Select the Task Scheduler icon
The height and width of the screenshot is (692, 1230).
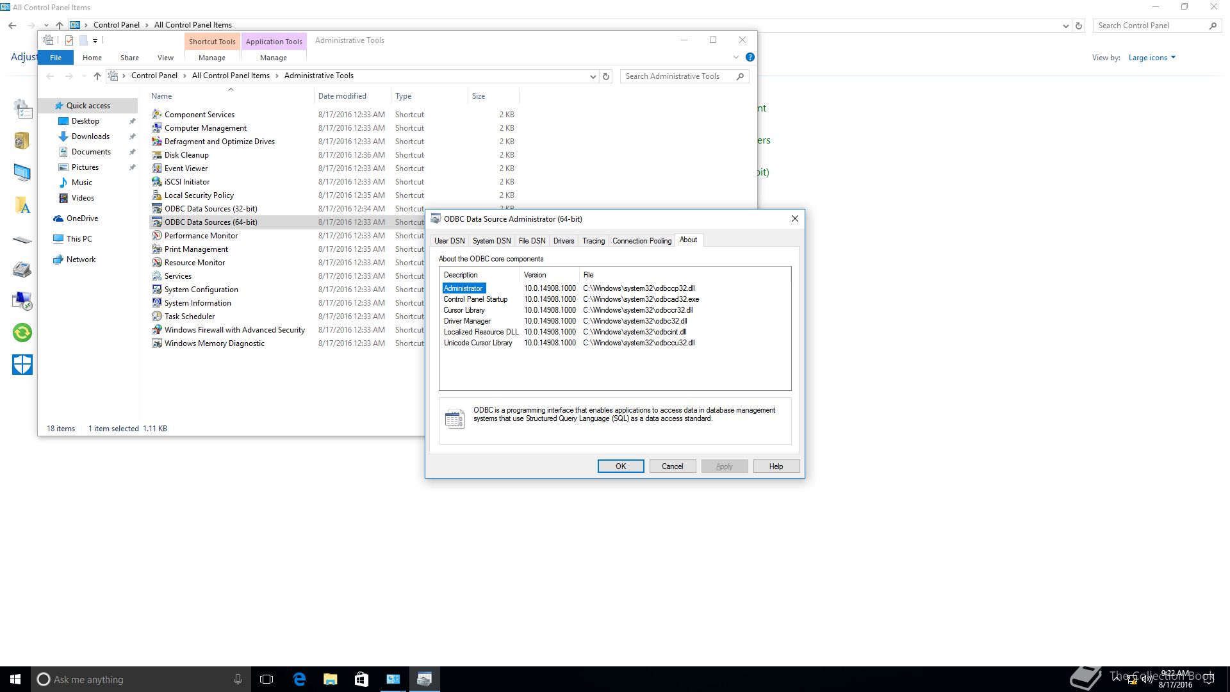point(156,317)
